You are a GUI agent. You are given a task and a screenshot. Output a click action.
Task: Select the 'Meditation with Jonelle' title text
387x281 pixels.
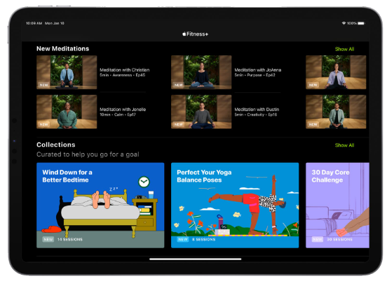123,110
